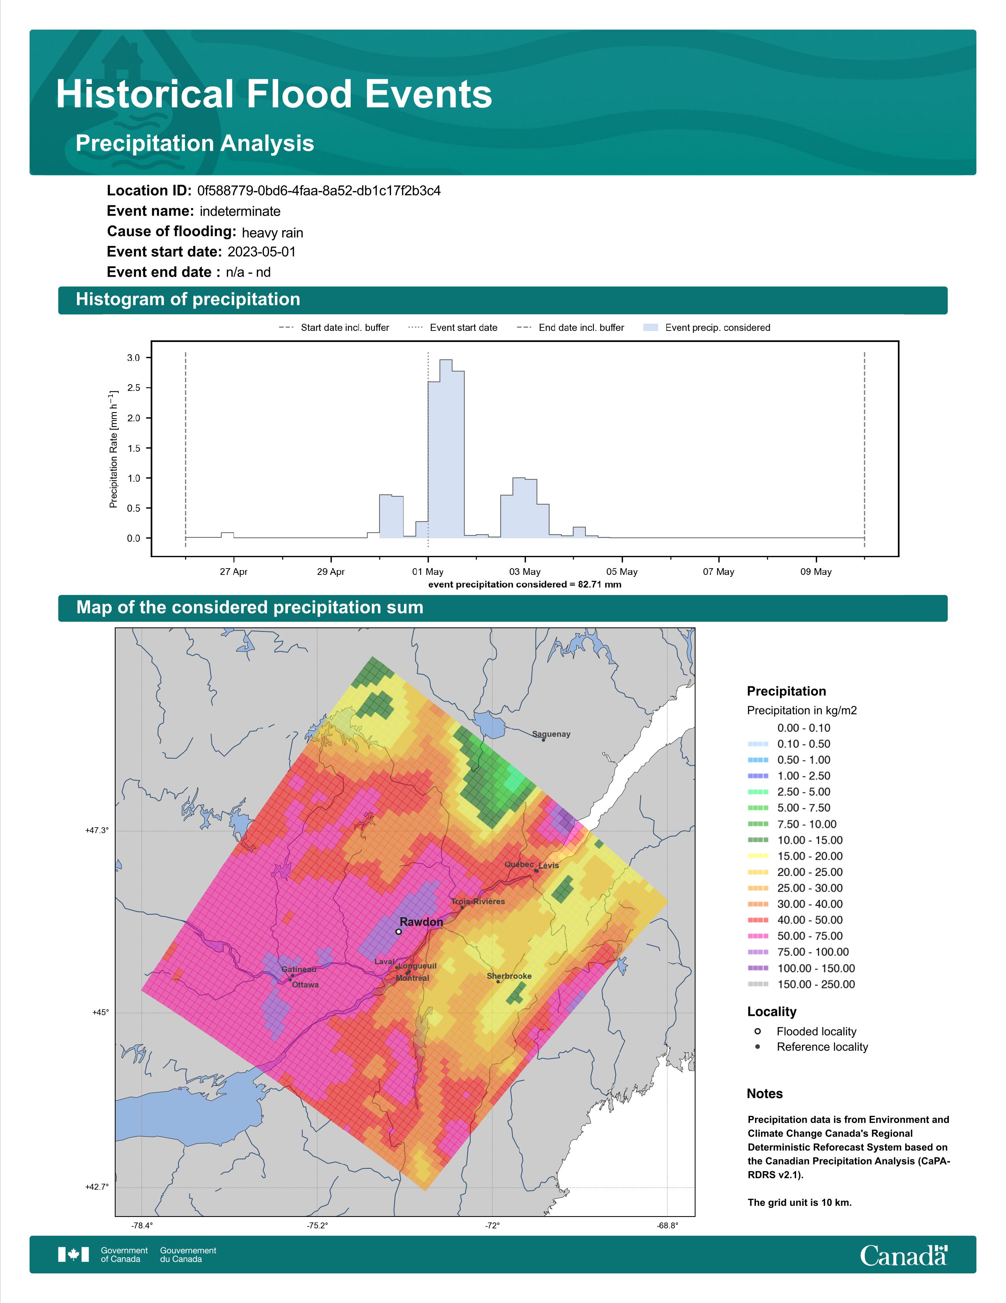Click the Start date incl. buffer legend entry

[334, 328]
